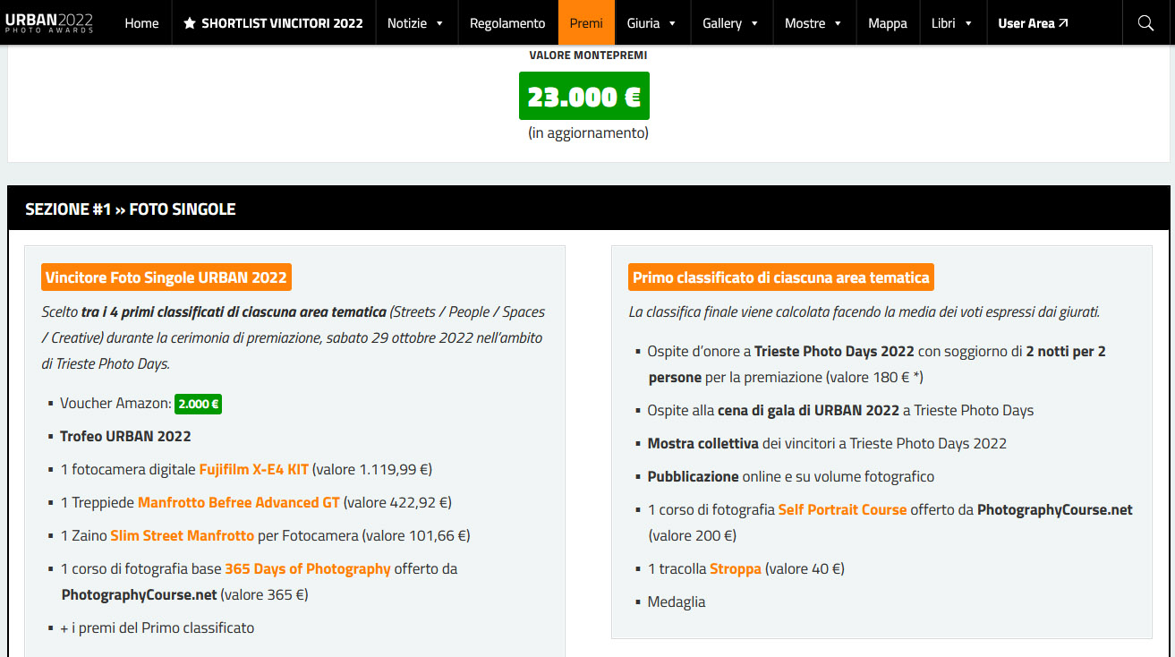Open the Slim Street Manfrotto link
Screen dimensions: 1175x657
(x=183, y=535)
